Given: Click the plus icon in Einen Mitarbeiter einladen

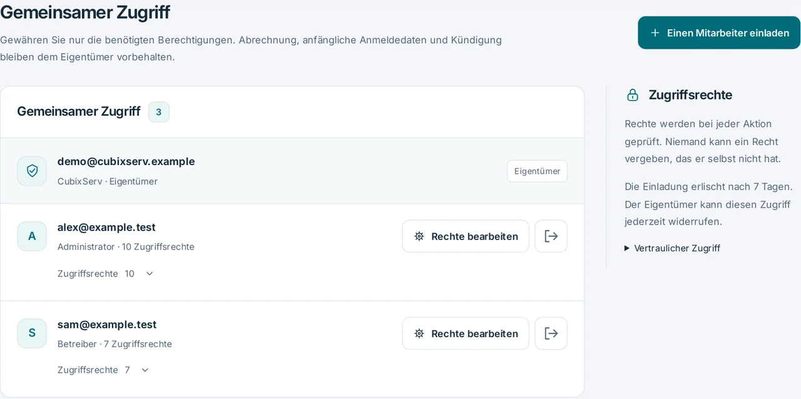Looking at the screenshot, I should 655,33.
